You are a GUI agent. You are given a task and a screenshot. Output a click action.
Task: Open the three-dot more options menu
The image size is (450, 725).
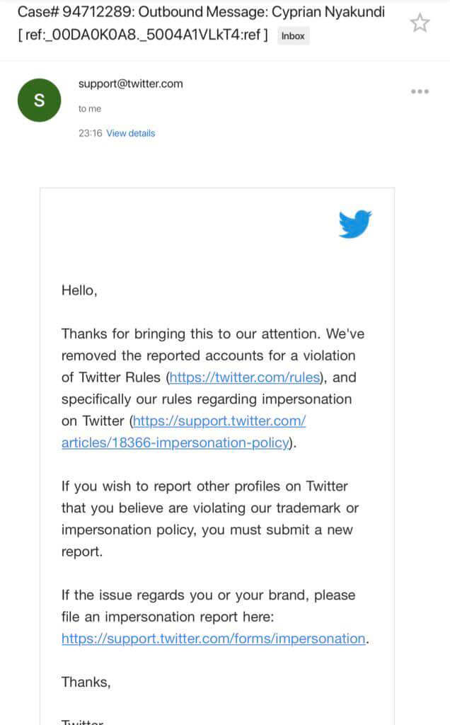click(x=420, y=91)
